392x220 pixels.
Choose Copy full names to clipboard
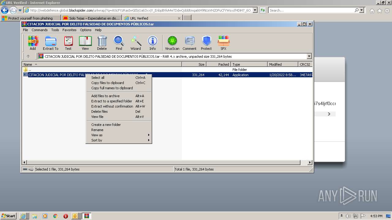(119, 88)
